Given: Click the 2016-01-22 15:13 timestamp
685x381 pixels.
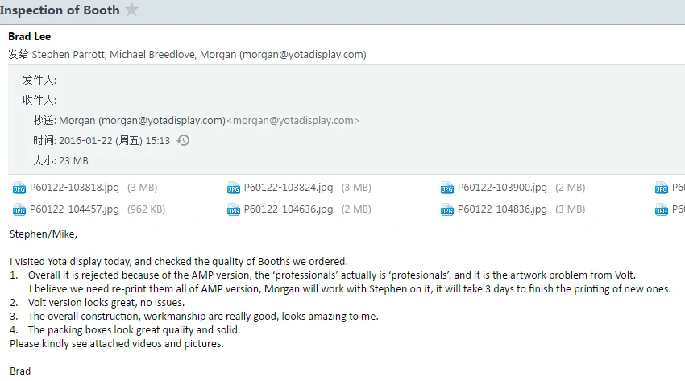Looking at the screenshot, I should pyautogui.click(x=114, y=140).
